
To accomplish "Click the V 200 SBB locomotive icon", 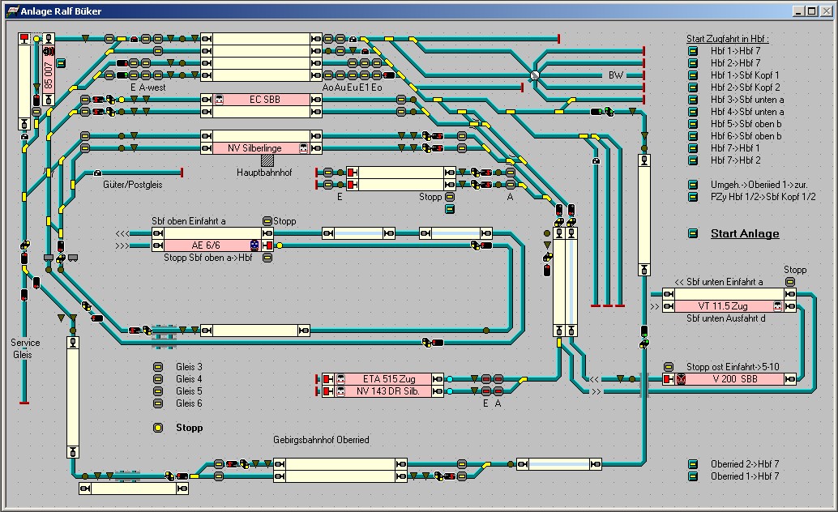I will pyautogui.click(x=682, y=379).
